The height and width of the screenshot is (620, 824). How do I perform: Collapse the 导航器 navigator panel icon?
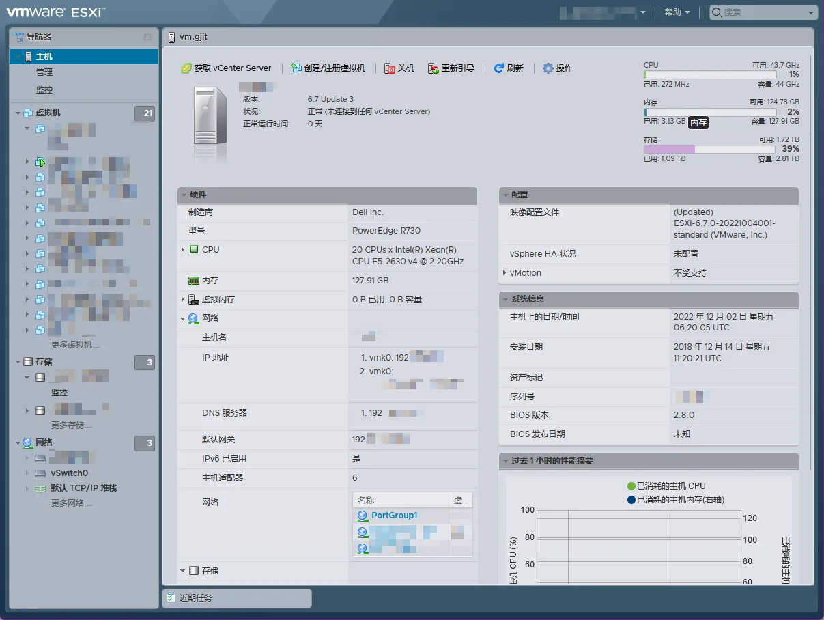tap(147, 37)
